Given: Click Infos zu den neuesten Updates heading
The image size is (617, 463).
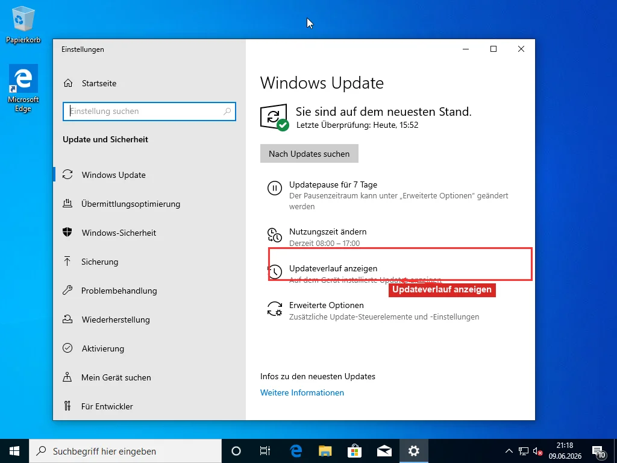Looking at the screenshot, I should coord(318,376).
